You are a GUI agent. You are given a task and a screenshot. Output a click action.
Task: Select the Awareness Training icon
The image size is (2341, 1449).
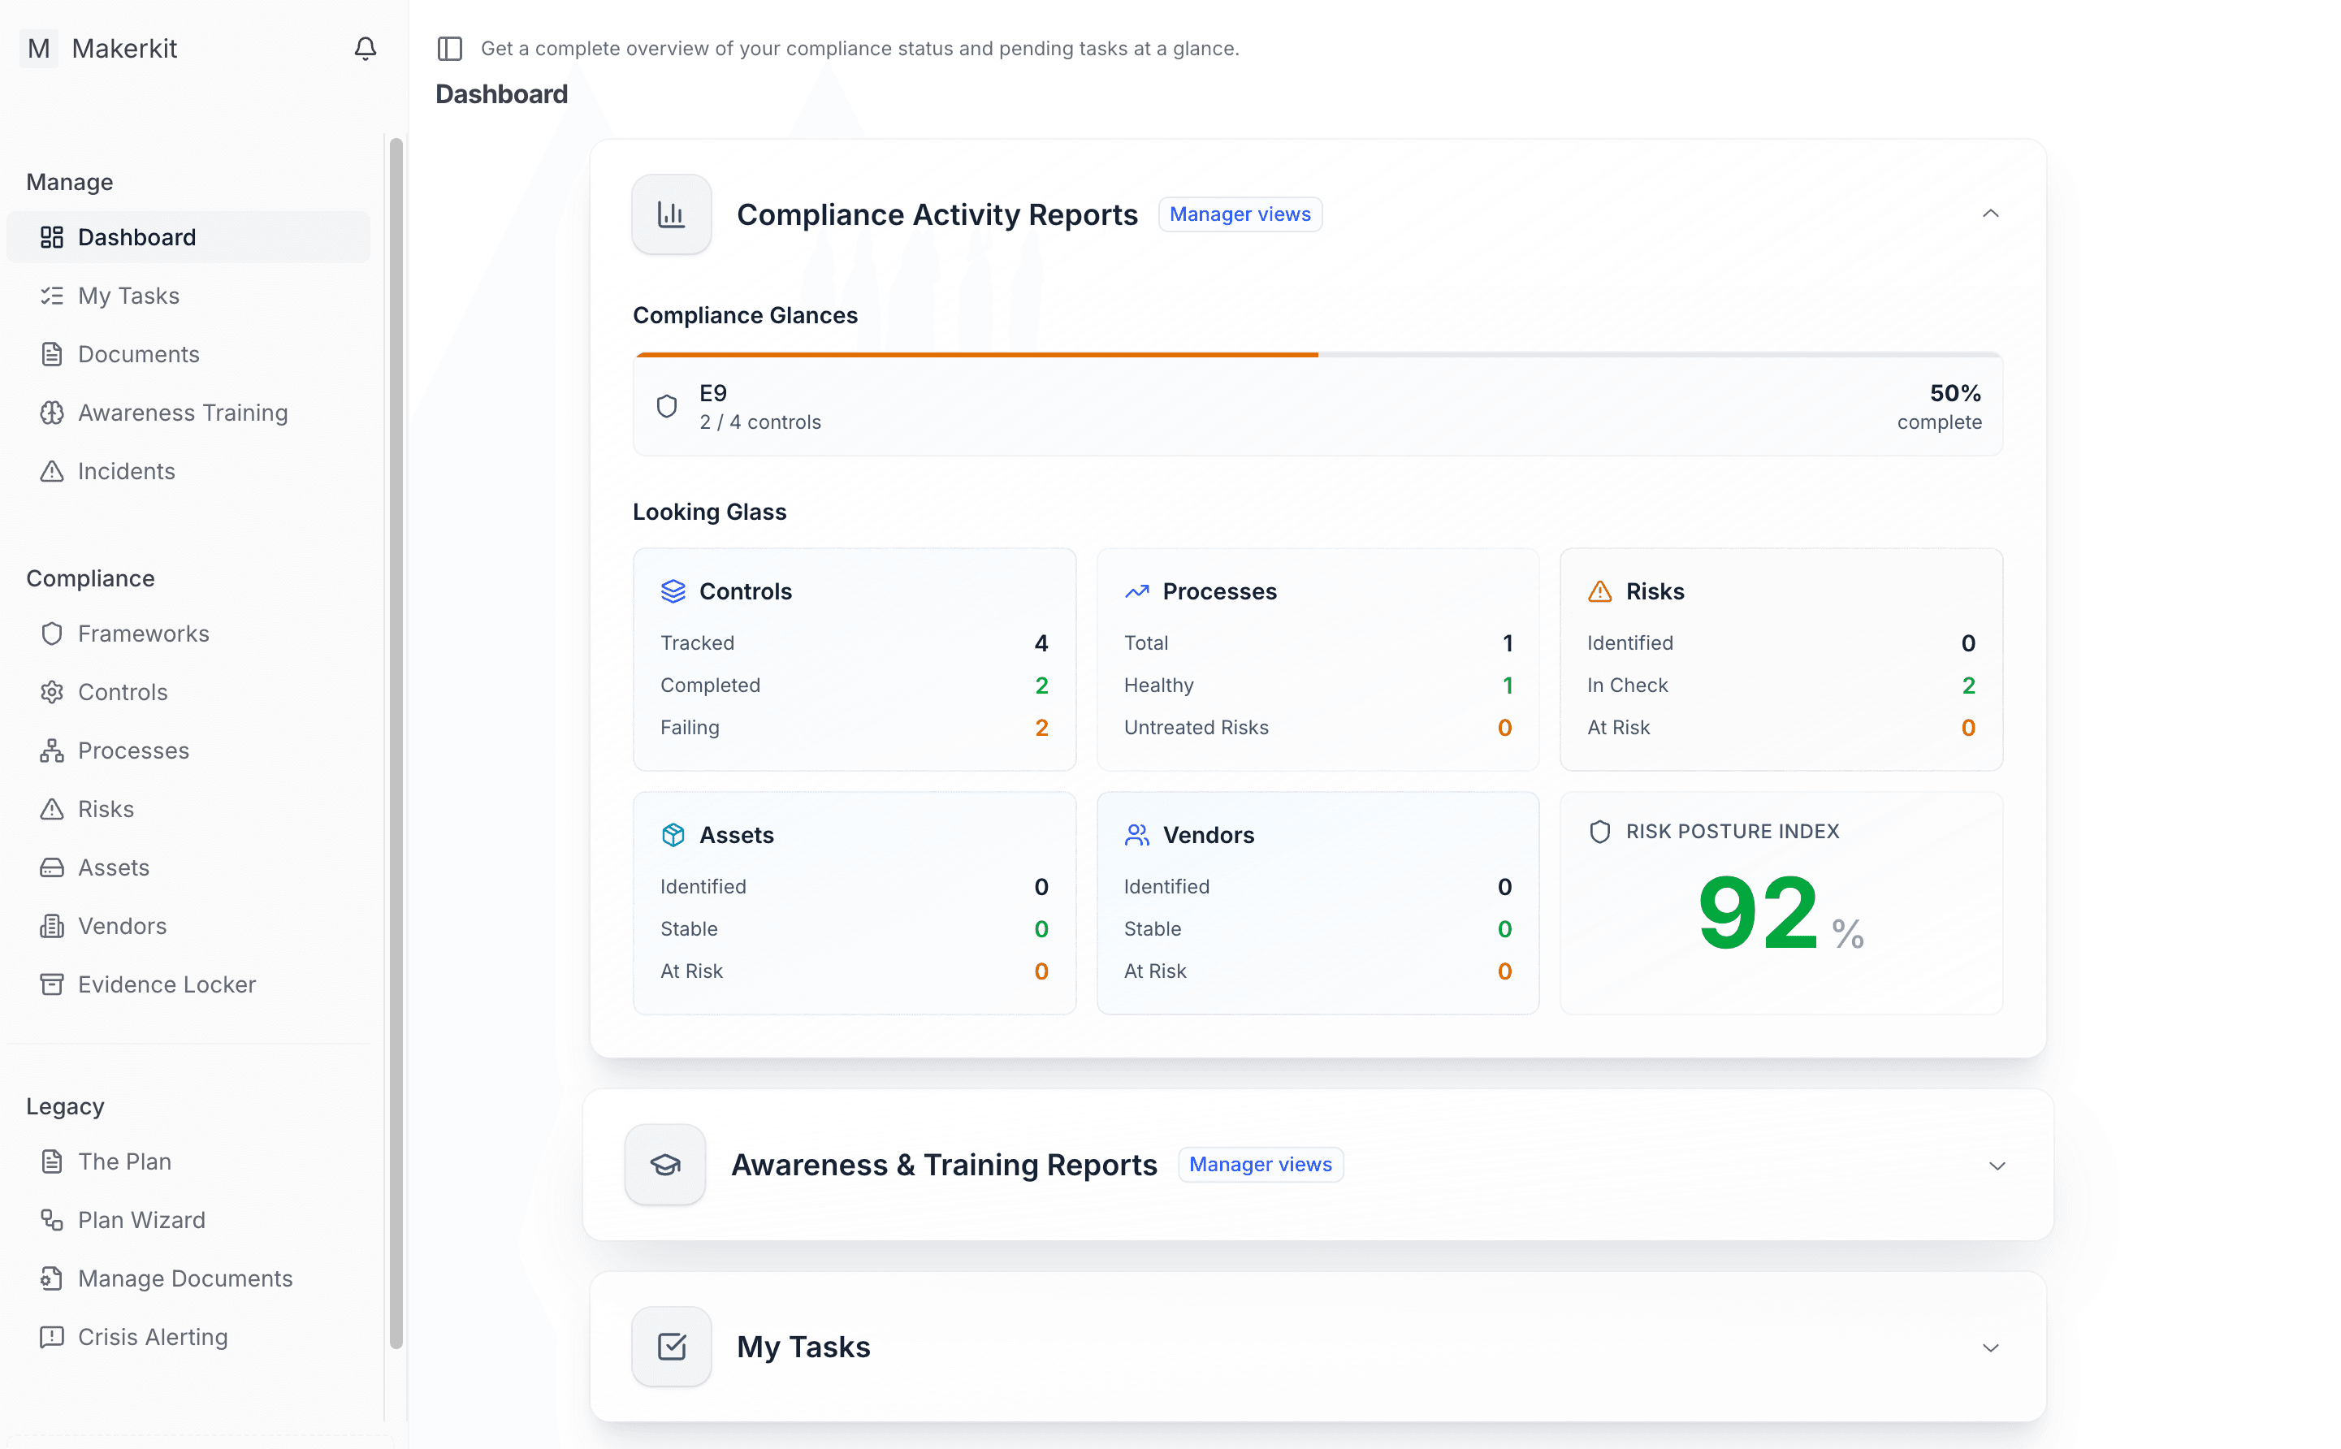coord(53,412)
